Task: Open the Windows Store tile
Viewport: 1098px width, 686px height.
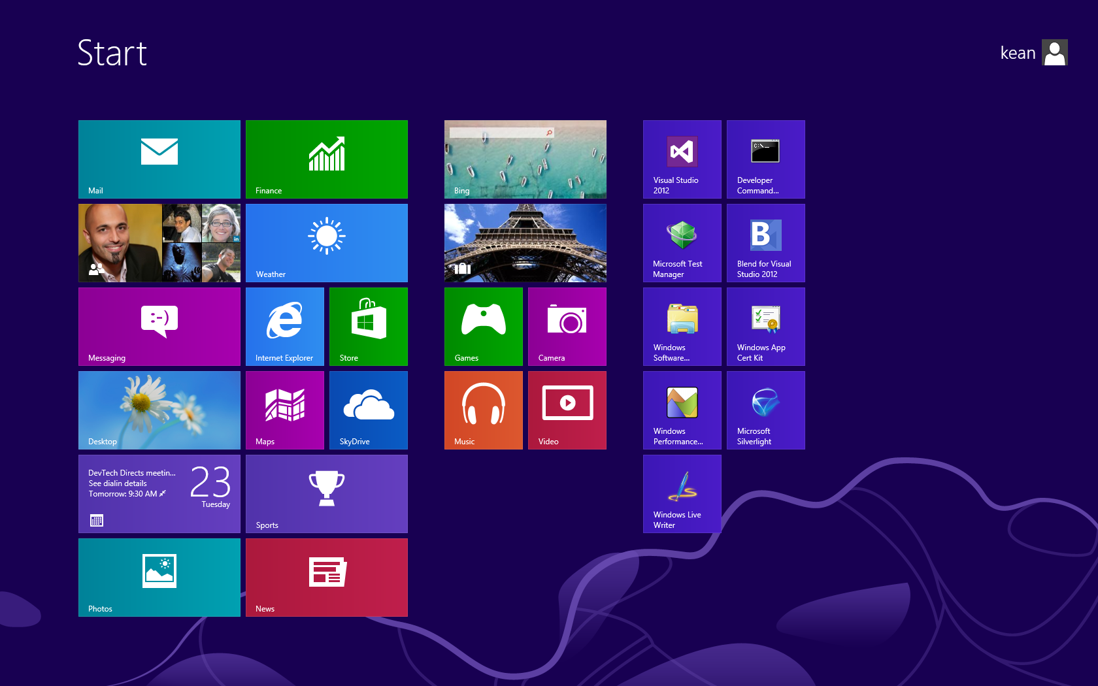Action: (x=368, y=326)
